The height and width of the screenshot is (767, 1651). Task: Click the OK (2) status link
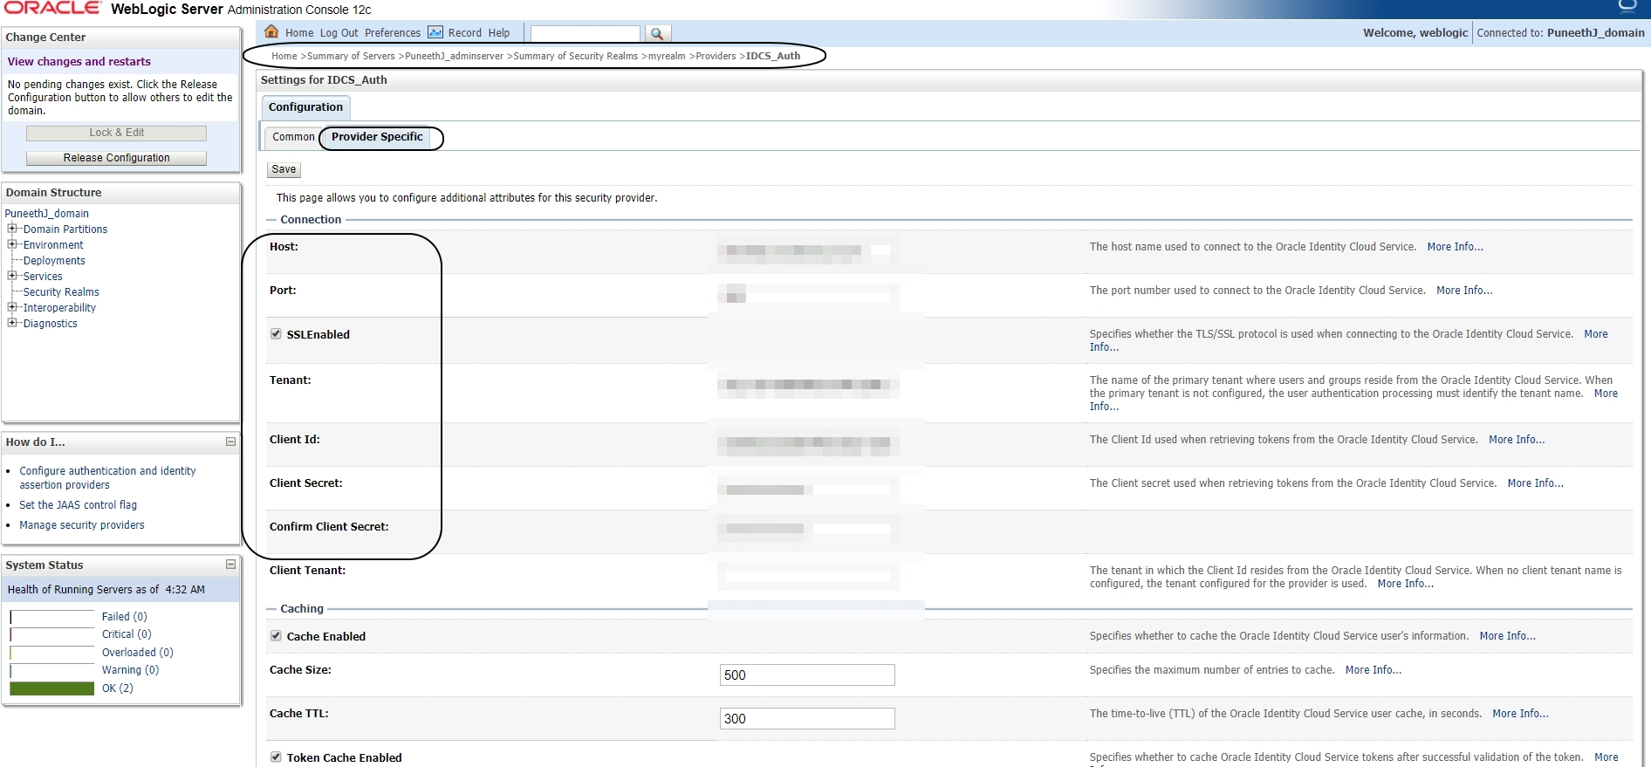[x=118, y=688]
